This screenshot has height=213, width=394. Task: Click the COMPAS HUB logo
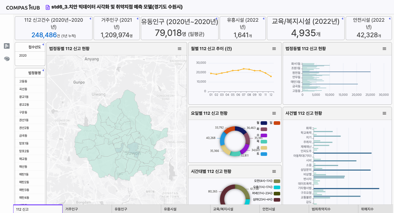click(x=23, y=7)
